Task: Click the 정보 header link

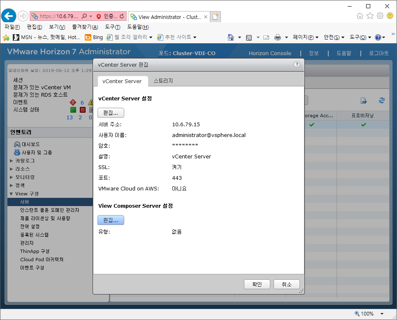Action: click(314, 53)
